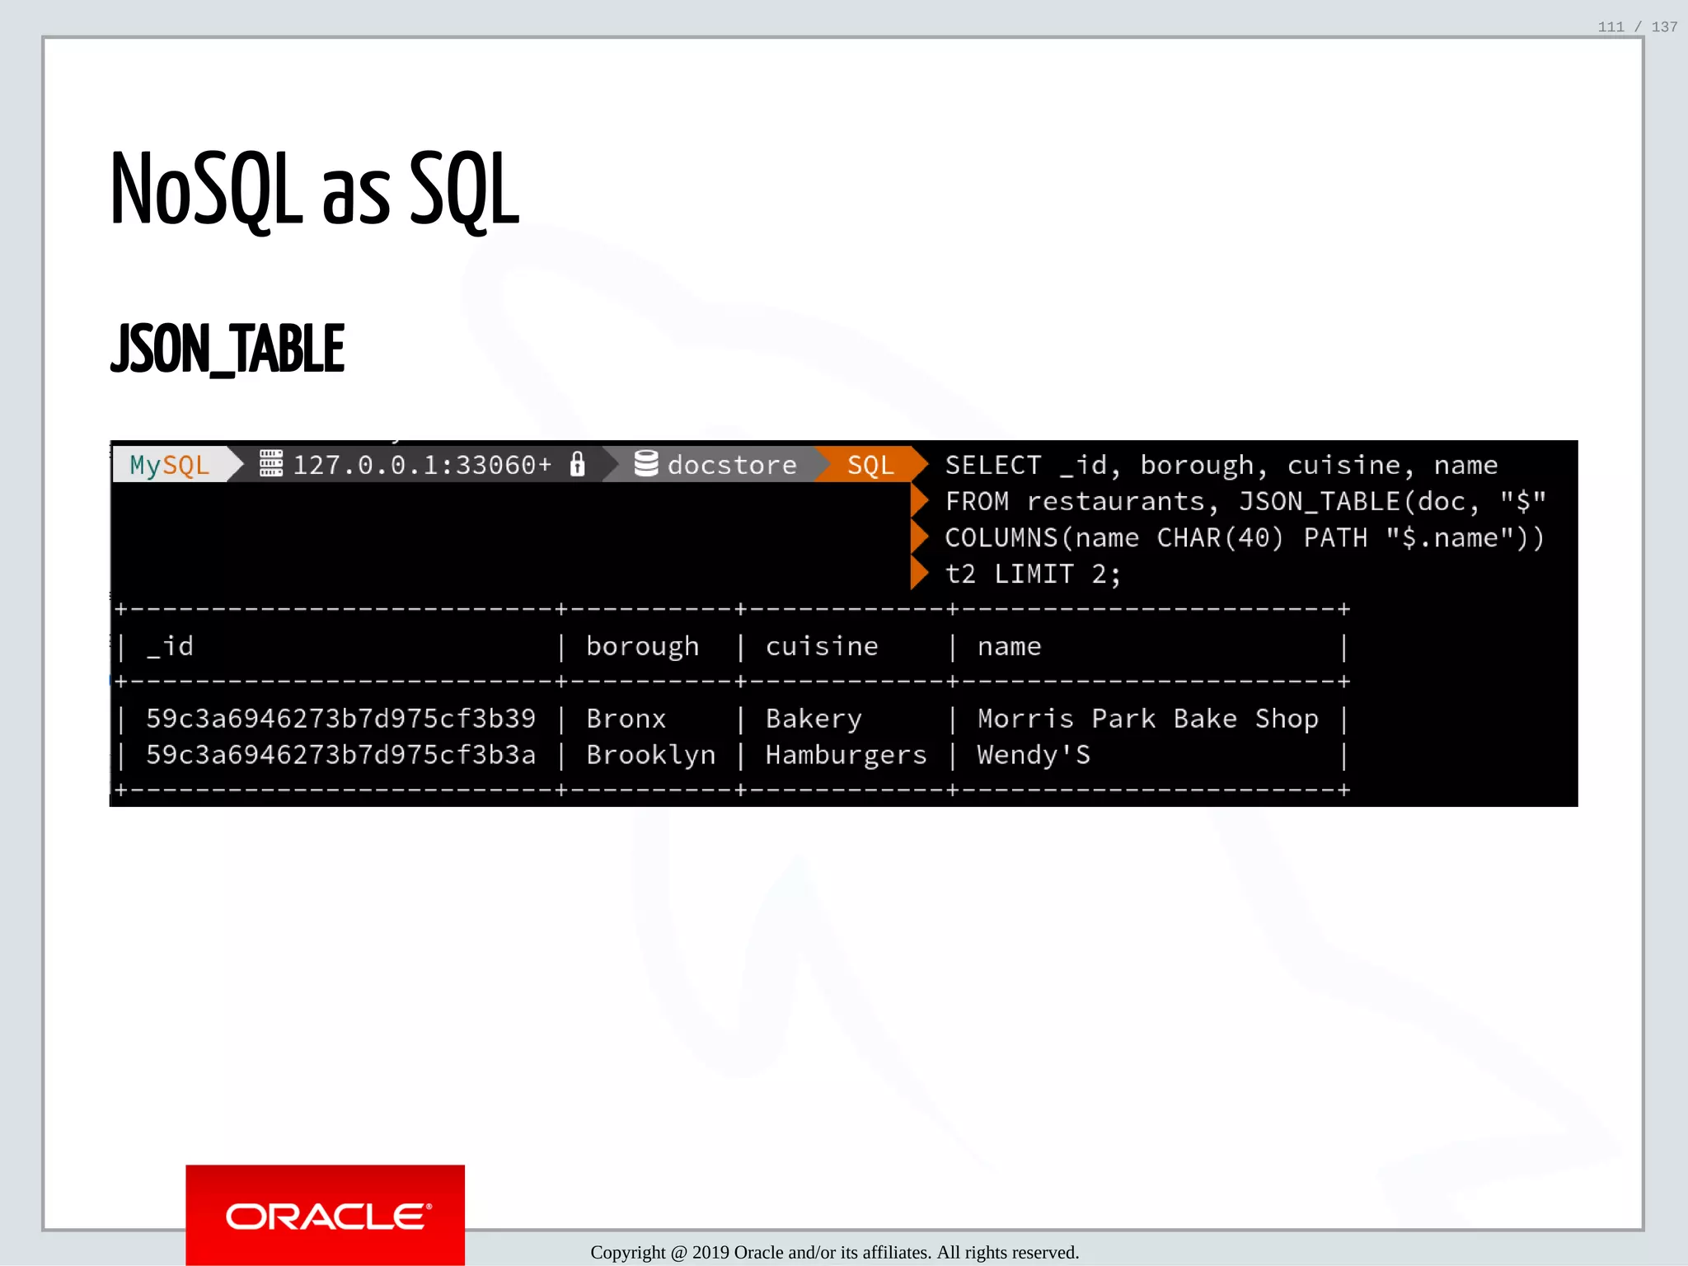
Task: Click the _id column header
Action: click(x=170, y=646)
